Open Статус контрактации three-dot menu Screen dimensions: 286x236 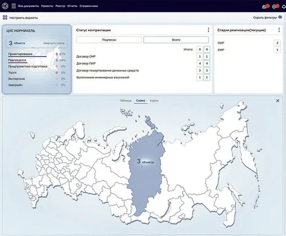[x=208, y=30]
